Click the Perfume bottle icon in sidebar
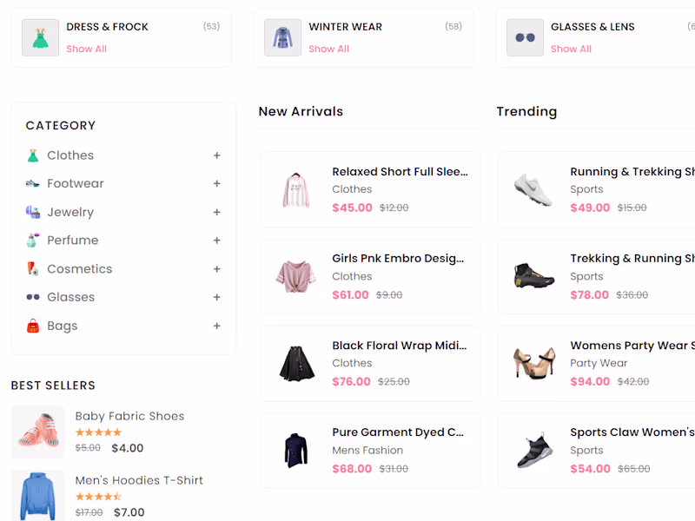This screenshot has height=521, width=695. click(x=33, y=241)
